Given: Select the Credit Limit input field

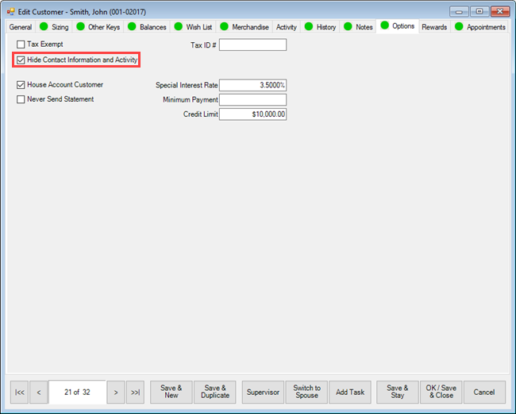Looking at the screenshot, I should point(252,114).
